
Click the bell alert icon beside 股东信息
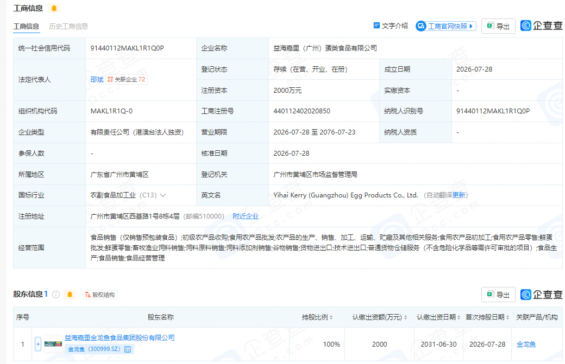pos(70,295)
